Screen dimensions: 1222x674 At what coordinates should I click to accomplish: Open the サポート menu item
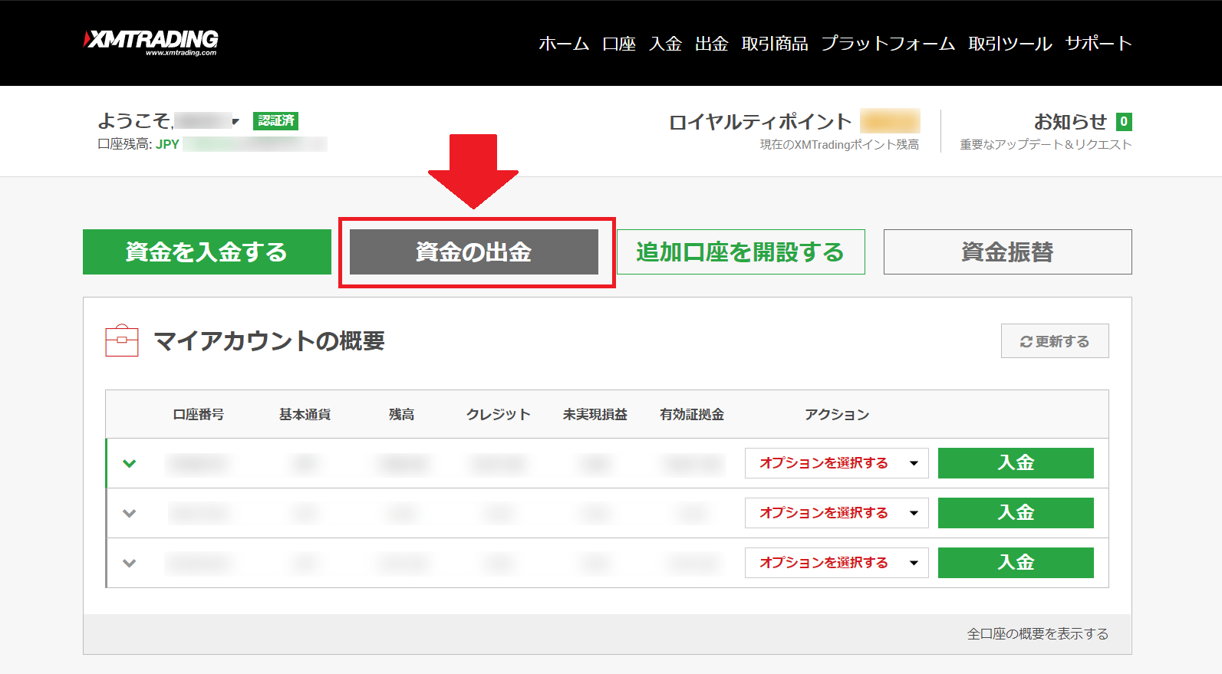point(1098,44)
